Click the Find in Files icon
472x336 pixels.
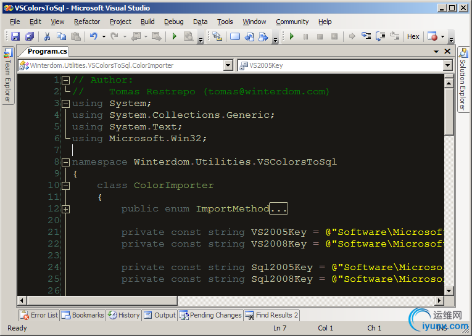(x=188, y=37)
